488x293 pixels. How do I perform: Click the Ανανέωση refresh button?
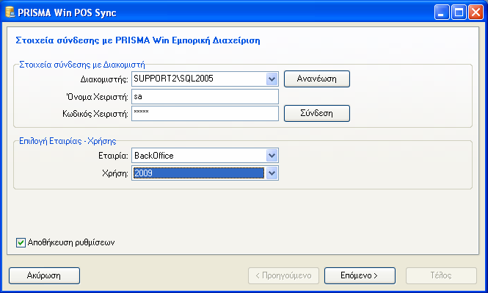317,79
